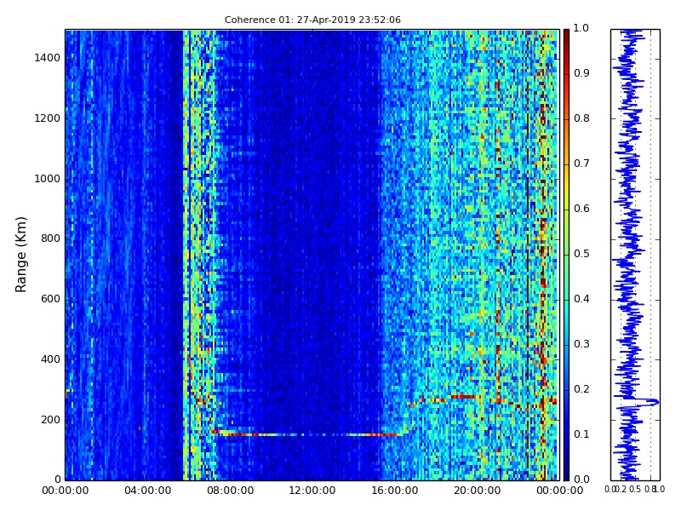Viewport: 681px width, 511px height.
Task: Click the 1200 range tick label
Action: click(x=47, y=118)
